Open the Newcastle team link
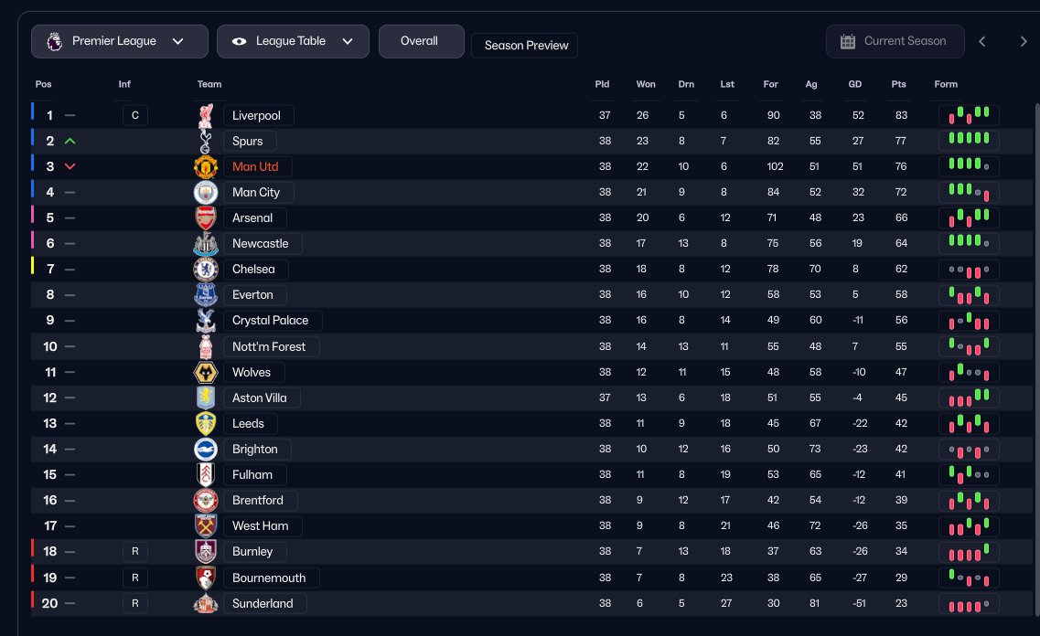The height and width of the screenshot is (636, 1040). tap(261, 244)
